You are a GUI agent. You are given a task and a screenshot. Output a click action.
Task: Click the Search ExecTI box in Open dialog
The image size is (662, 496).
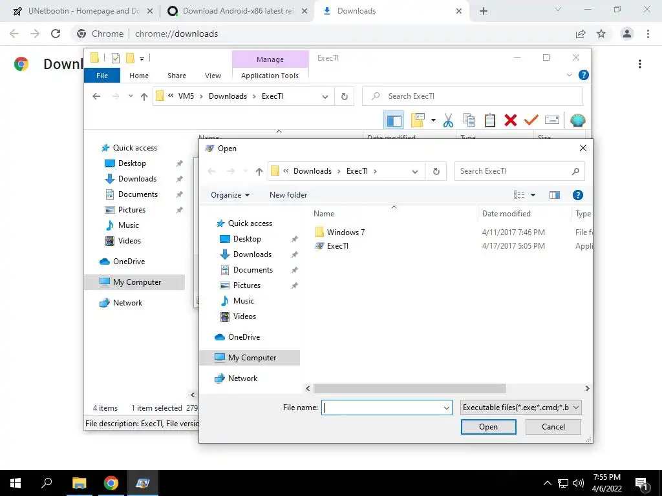coord(519,171)
